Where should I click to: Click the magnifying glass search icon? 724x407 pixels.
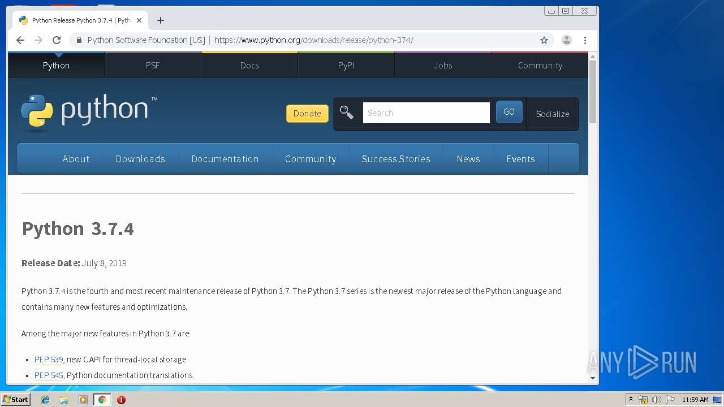point(347,112)
